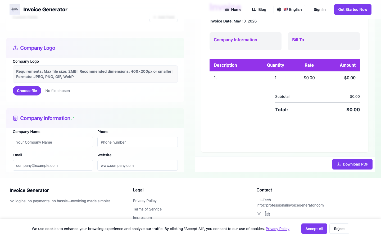Click the Invoice Generator logo image
The width and height of the screenshot is (381, 238).
tap(15, 10)
